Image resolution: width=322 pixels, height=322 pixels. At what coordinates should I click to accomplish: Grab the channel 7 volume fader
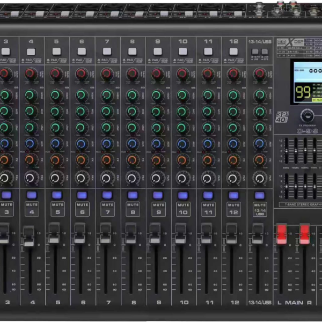[x=106, y=233]
